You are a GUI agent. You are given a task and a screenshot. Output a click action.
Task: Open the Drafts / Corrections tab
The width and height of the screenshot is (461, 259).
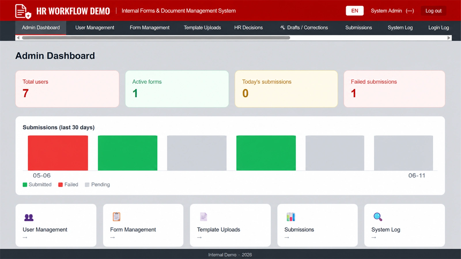click(304, 28)
